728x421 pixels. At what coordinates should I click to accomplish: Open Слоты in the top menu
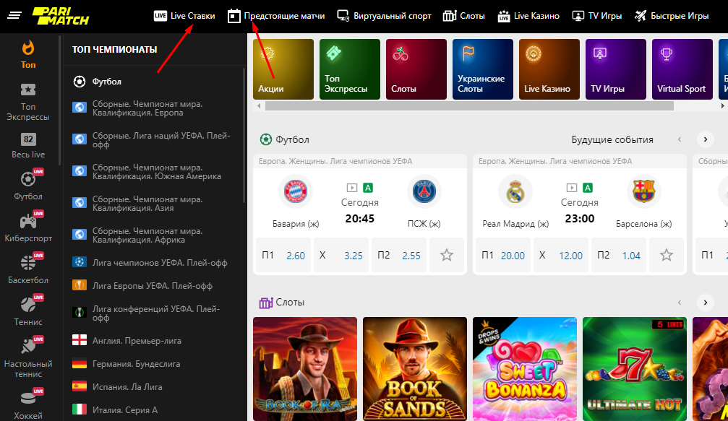click(464, 16)
